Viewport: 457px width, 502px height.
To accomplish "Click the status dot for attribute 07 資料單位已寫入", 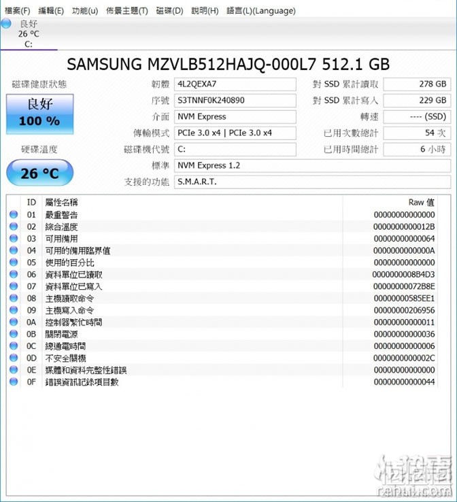I will click(x=14, y=286).
